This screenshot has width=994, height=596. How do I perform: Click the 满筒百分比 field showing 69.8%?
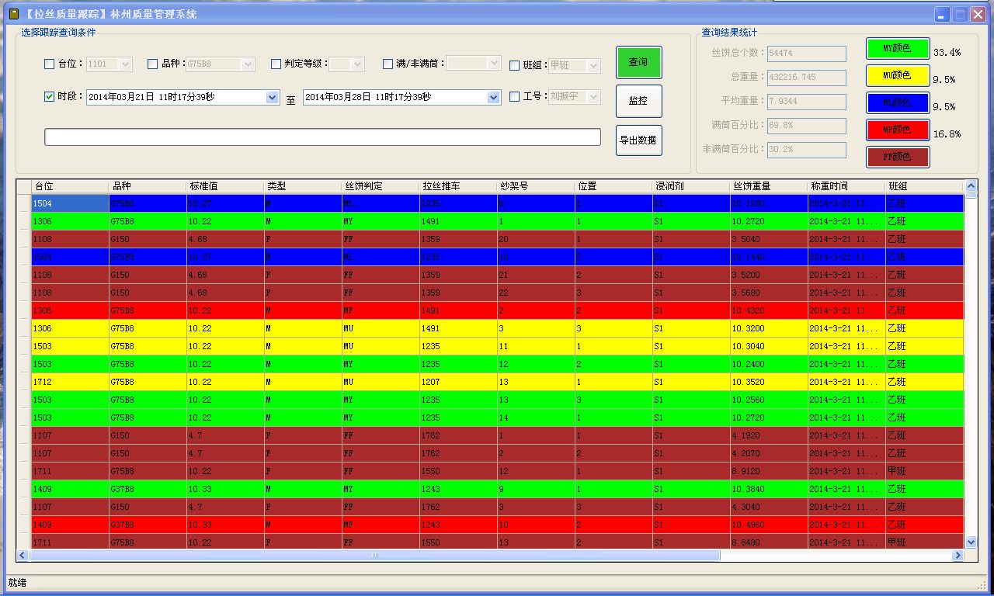[807, 126]
